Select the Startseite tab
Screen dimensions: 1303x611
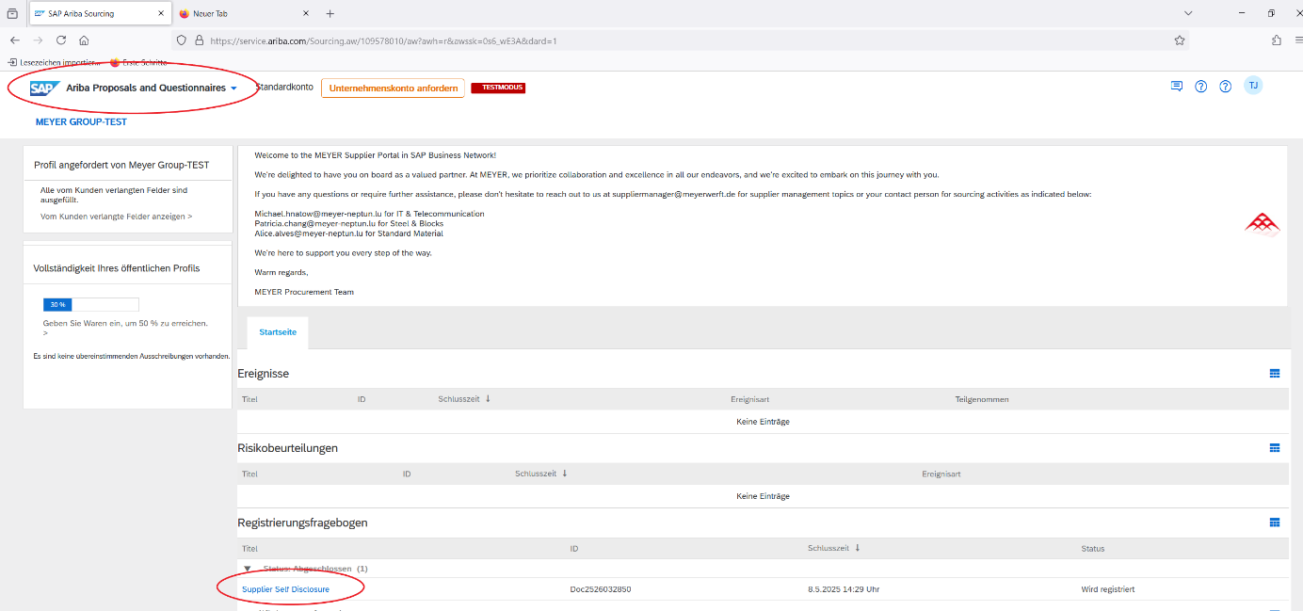(x=278, y=332)
